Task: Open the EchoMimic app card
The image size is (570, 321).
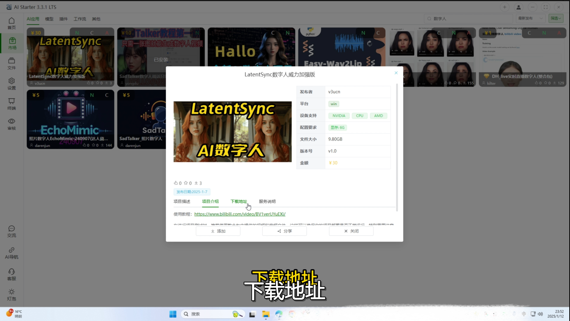Action: tap(70, 119)
